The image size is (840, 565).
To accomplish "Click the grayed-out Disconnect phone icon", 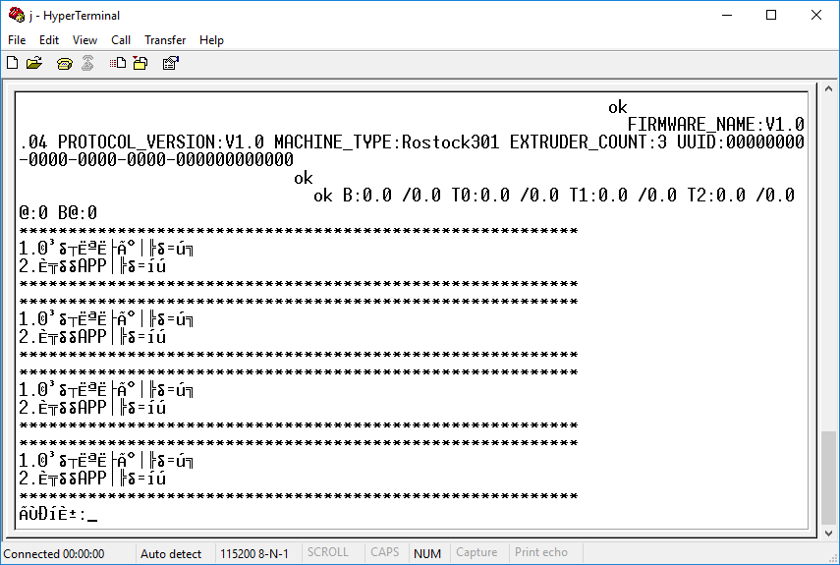I will 87,63.
